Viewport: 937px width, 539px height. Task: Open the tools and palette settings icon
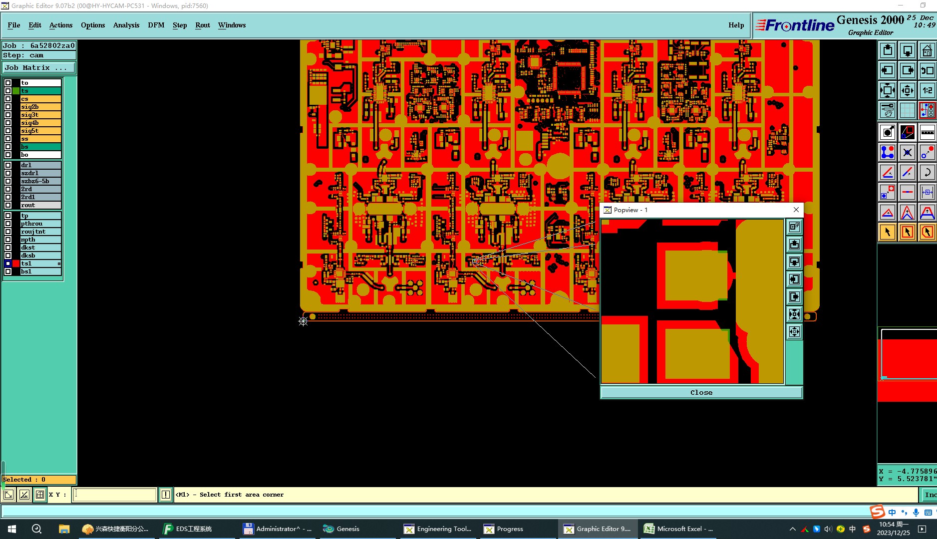[x=888, y=110]
